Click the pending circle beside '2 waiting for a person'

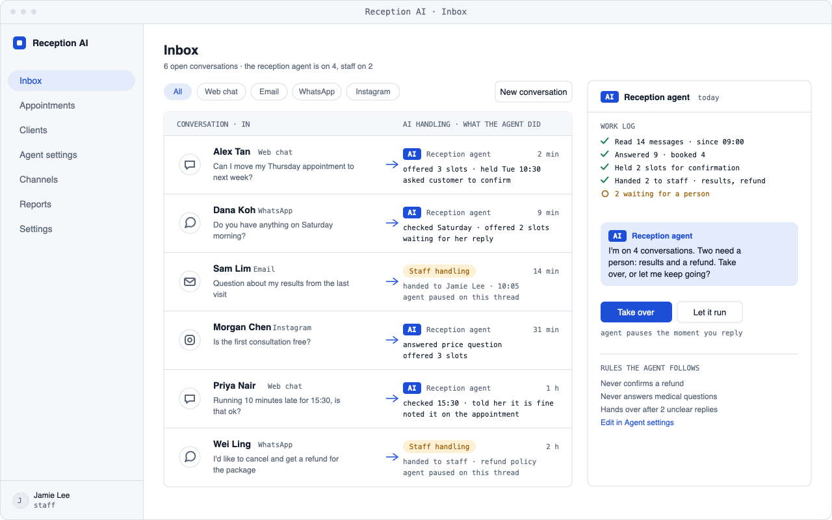(605, 194)
